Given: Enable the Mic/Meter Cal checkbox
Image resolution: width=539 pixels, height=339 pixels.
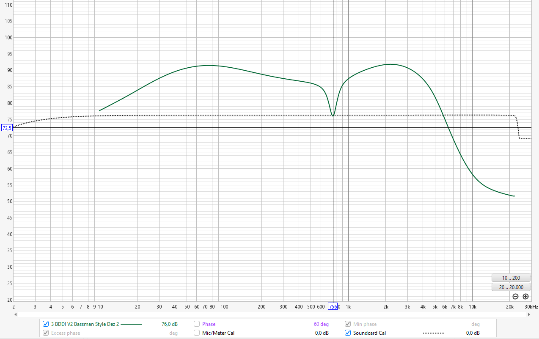Looking at the screenshot, I should (197, 333).
